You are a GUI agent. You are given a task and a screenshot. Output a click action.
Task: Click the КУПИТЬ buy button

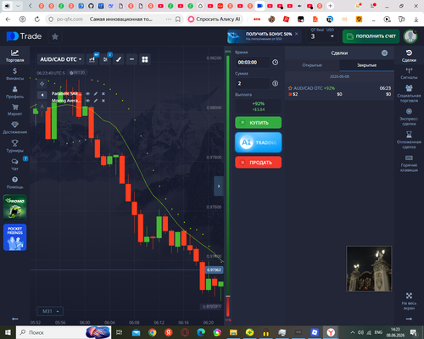coord(259,123)
